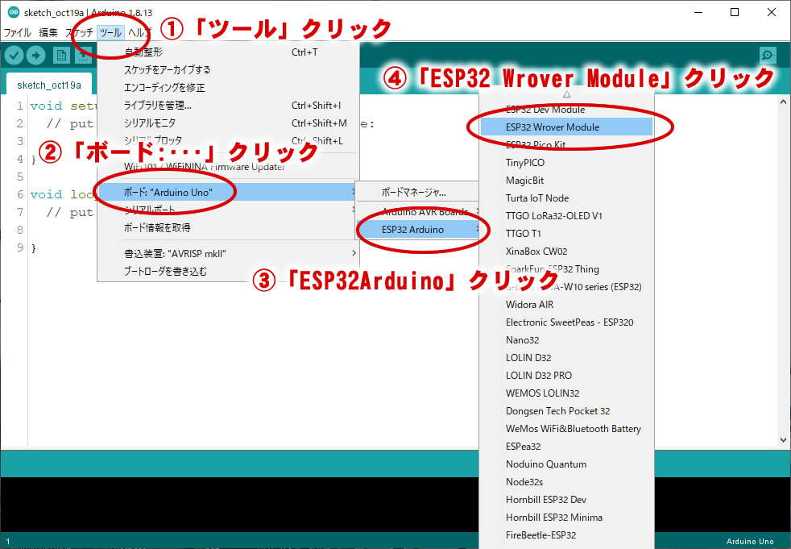
Task: Open ボードマネージャ... from the submenu
Action: point(417,192)
